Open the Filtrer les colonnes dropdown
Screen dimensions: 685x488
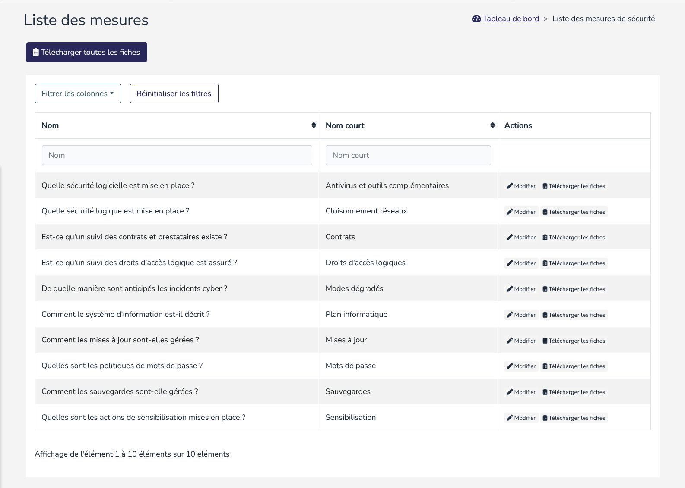[78, 94]
